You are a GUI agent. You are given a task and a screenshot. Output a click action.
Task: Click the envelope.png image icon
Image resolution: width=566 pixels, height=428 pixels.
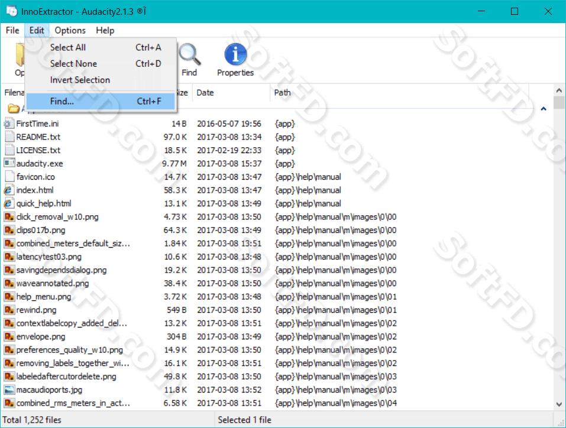tap(9, 337)
